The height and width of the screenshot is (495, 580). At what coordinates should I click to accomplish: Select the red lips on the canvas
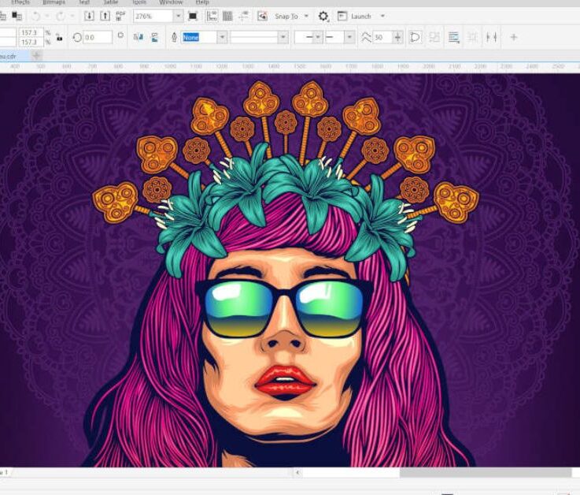pos(285,381)
